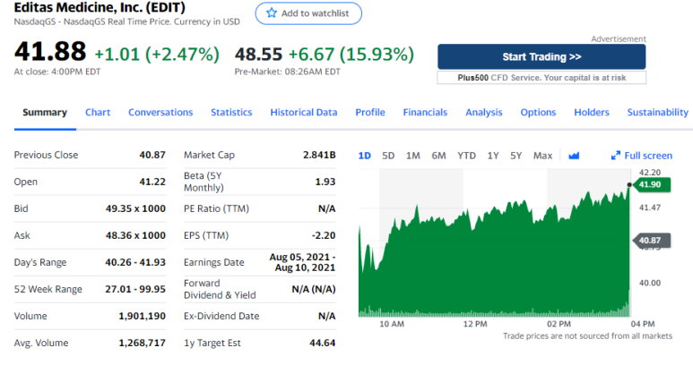This screenshot has height=382, width=693.
Task: Select the 1Y chart range
Action: click(493, 156)
